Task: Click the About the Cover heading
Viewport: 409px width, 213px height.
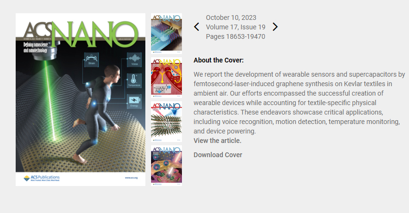Action: click(x=219, y=60)
